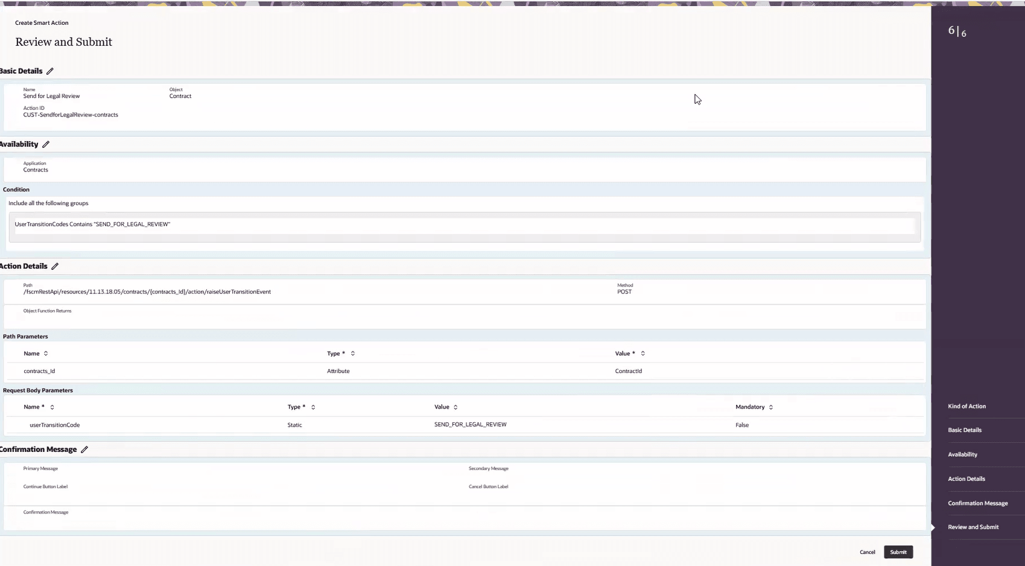Click the Send for Legal Review name
Screen dimensions: 1025x566
coord(51,96)
